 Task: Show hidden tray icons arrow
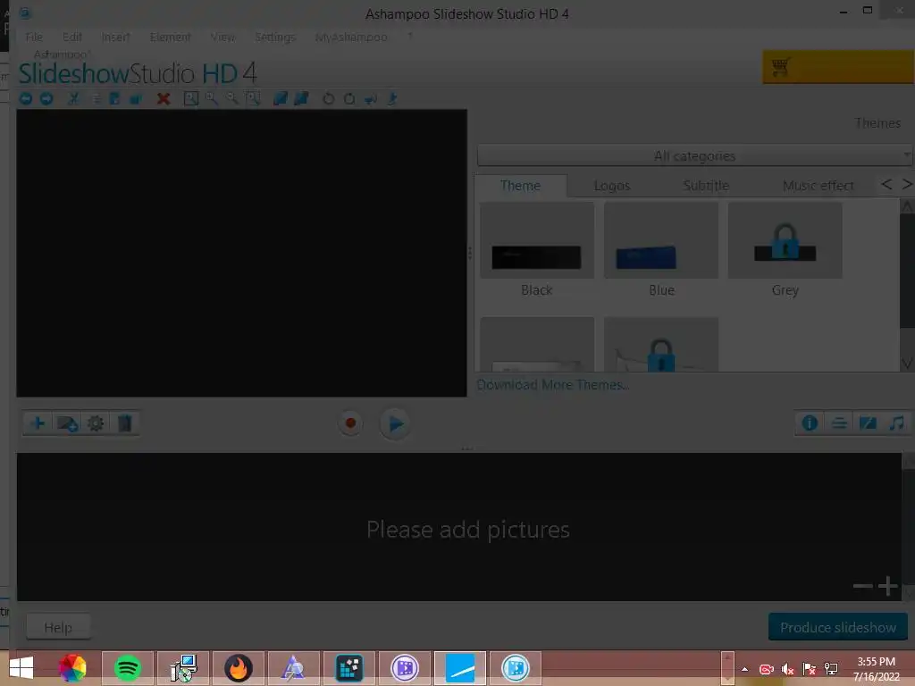coord(744,669)
